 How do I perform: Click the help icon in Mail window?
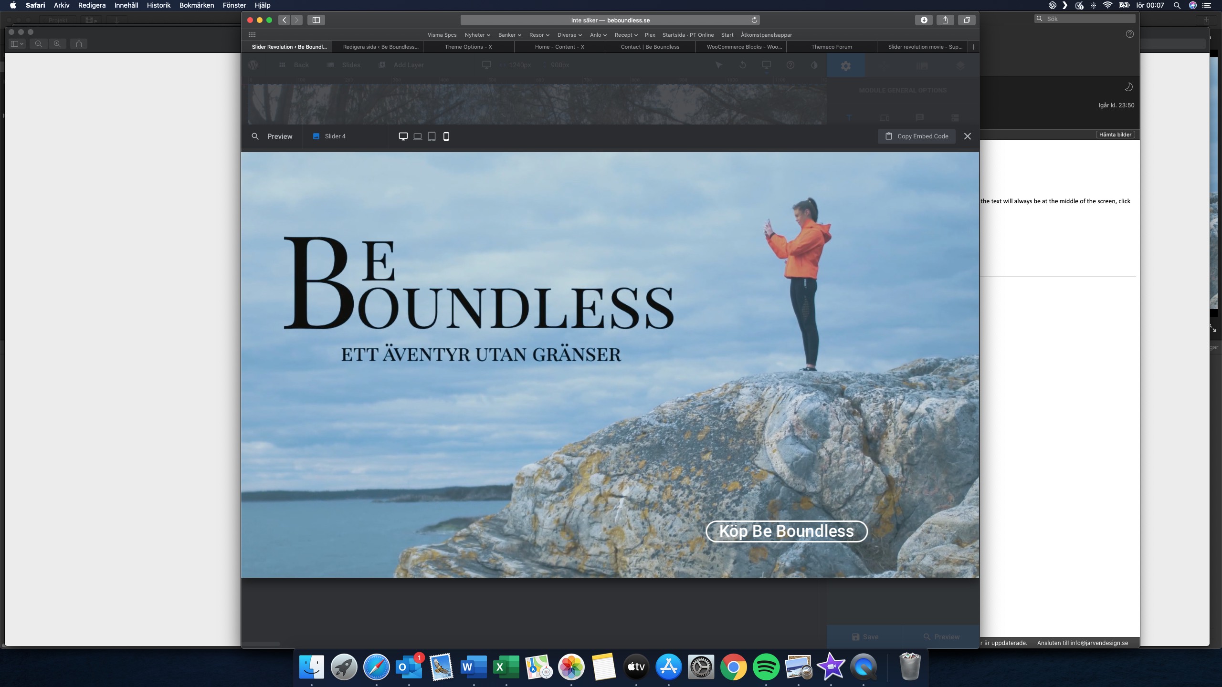pos(1129,34)
